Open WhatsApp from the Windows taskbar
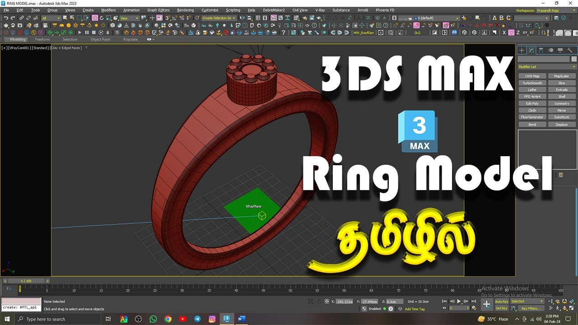The image size is (578, 325). [153, 319]
